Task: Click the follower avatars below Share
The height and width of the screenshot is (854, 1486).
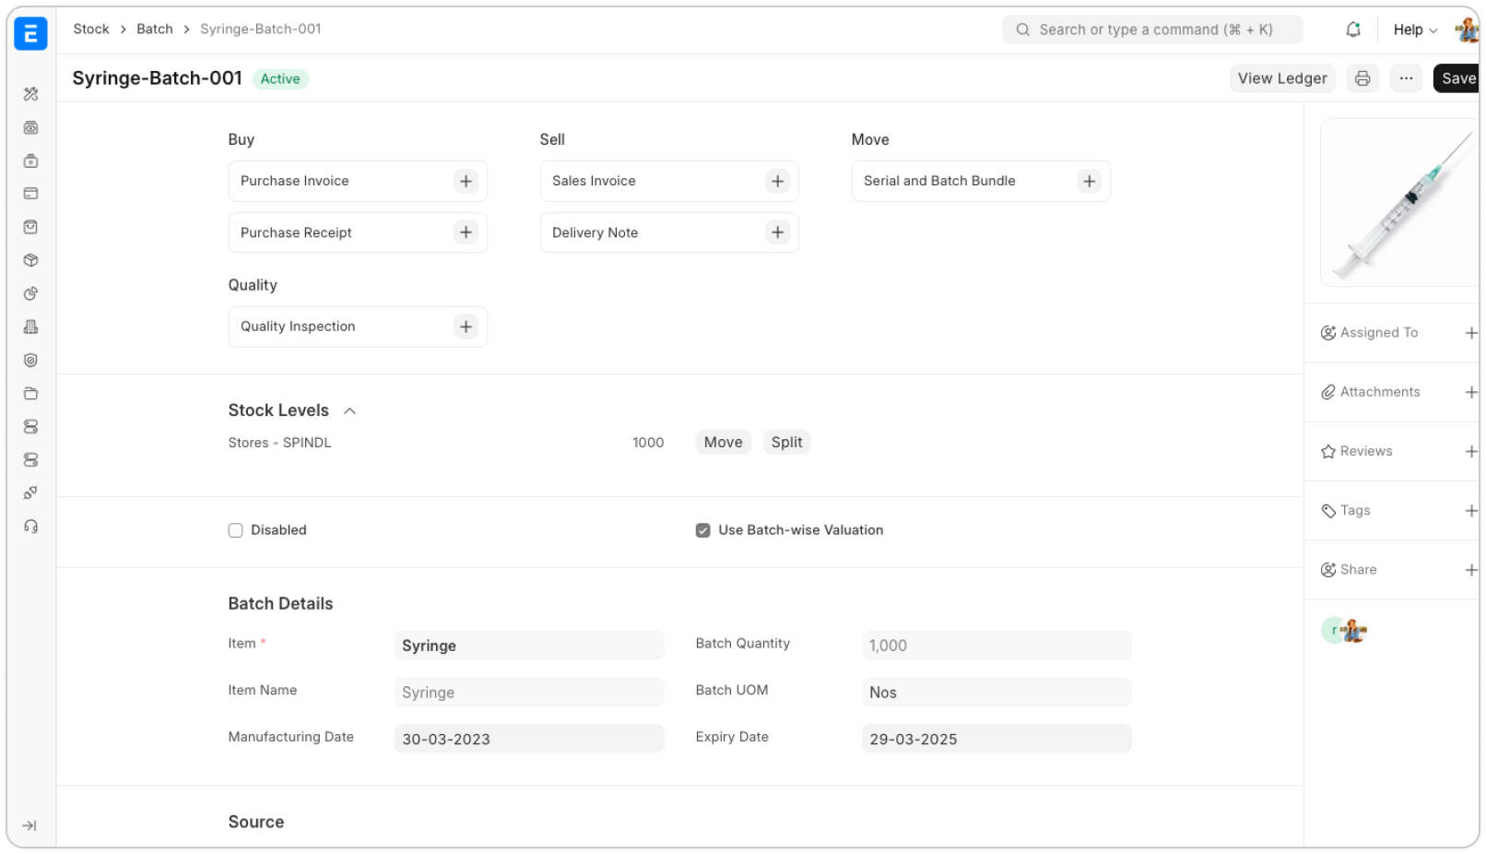Action: [1344, 631]
